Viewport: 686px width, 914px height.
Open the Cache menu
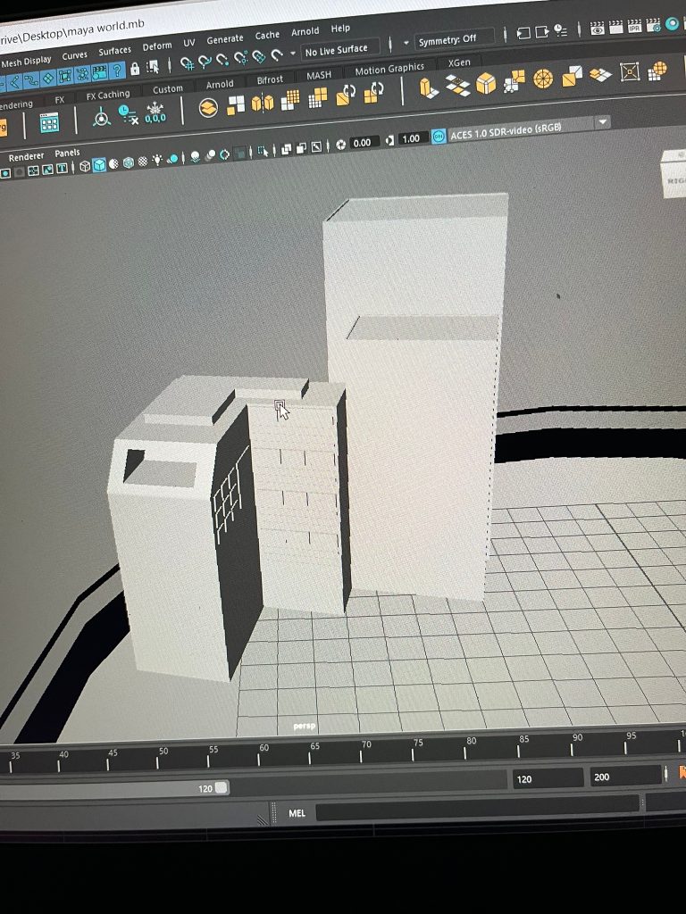tap(267, 35)
